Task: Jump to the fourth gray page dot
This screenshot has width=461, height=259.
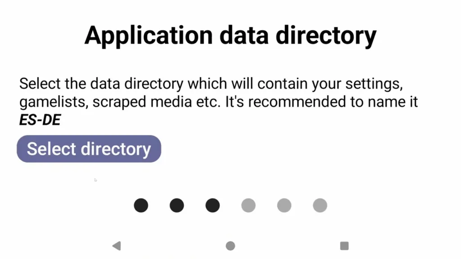Action: tap(249, 205)
